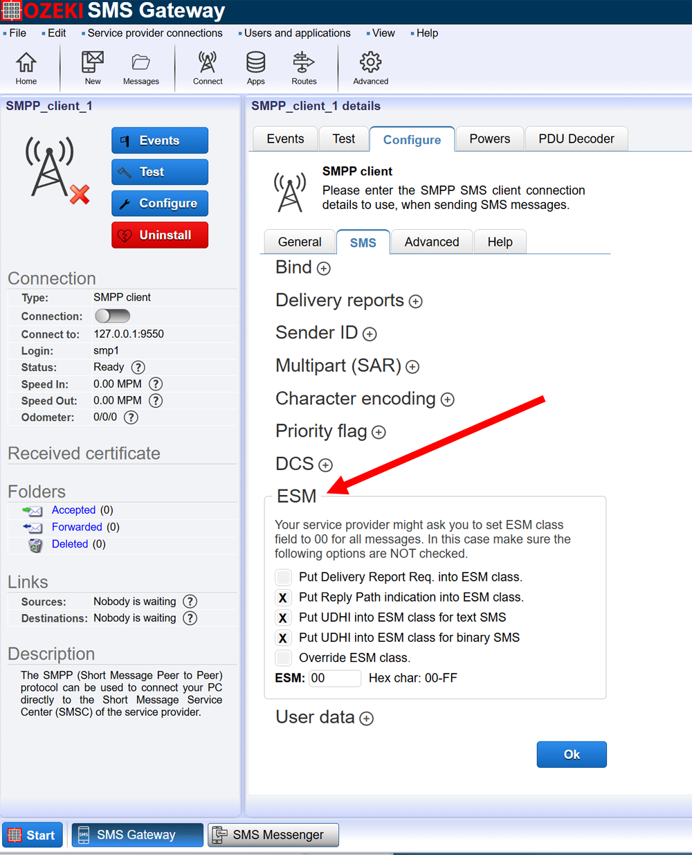The image size is (692, 855).
Task: Uncheck Put UDHI into ESM class for binary SMS
Action: coord(283,638)
